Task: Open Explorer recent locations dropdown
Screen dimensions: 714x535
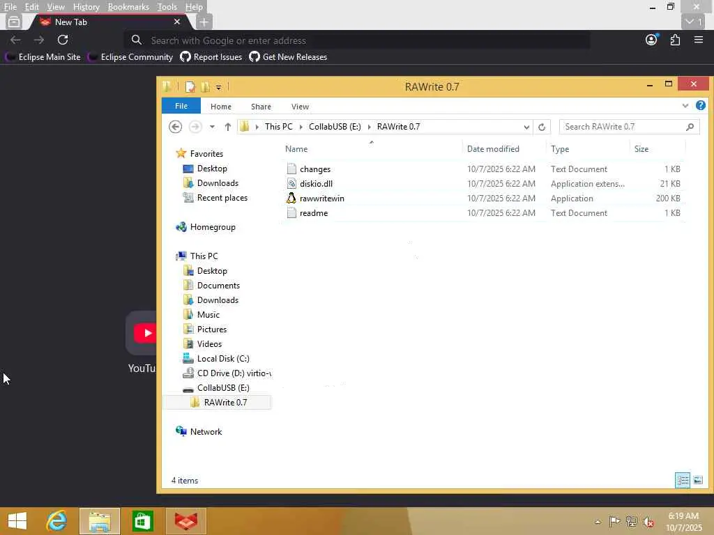Action: [x=212, y=127]
